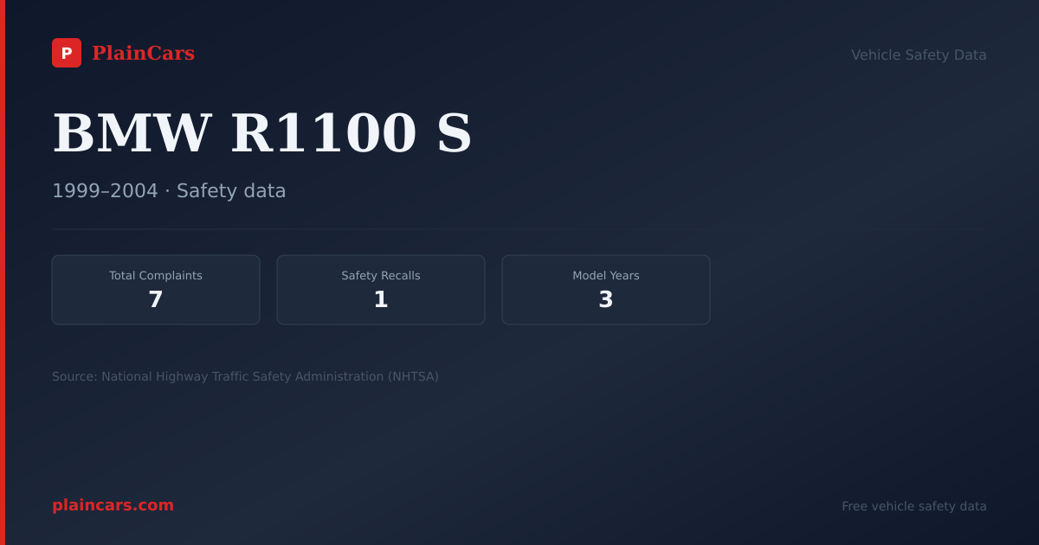
Task: Click the Vehicle Safety Data label
Action: point(919,55)
